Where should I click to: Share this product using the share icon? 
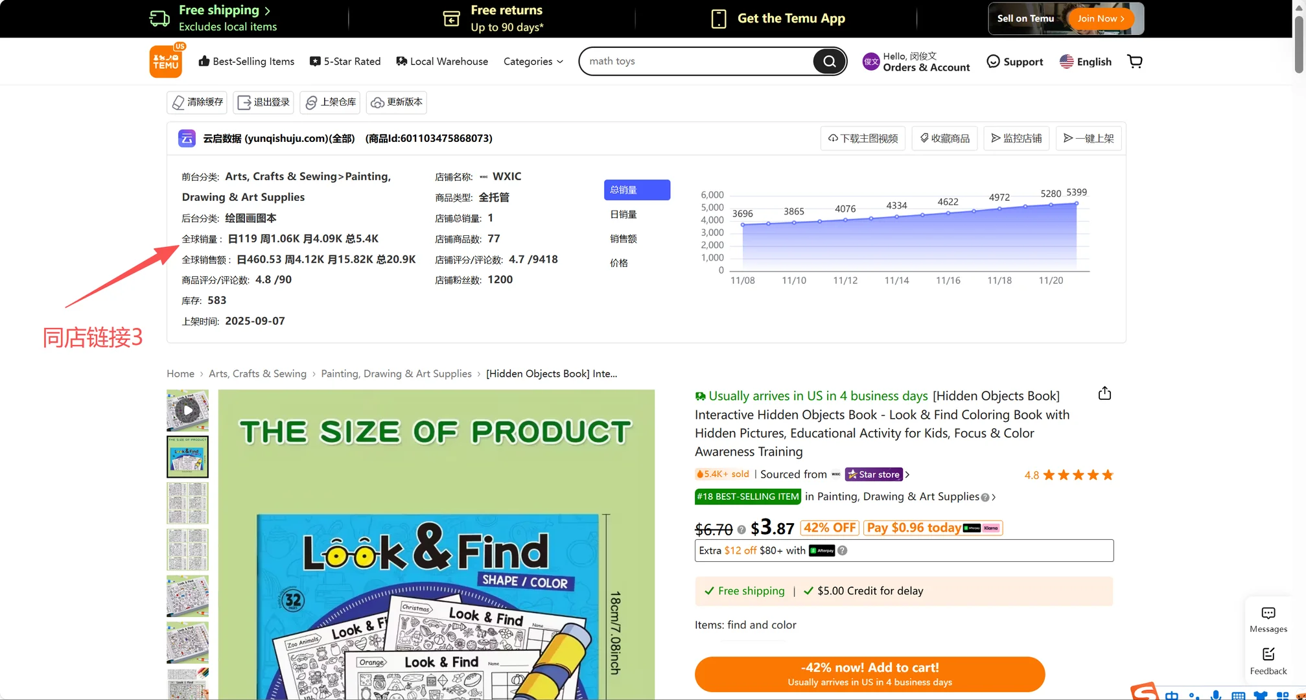pos(1104,393)
